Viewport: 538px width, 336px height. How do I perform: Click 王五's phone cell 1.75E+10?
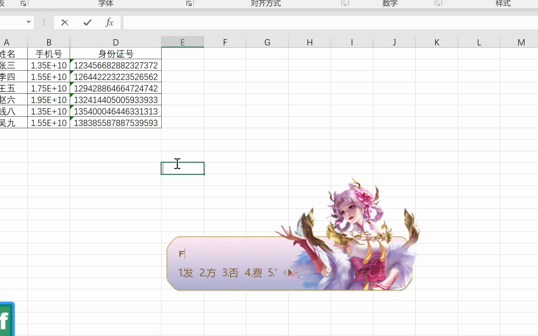[x=49, y=88]
